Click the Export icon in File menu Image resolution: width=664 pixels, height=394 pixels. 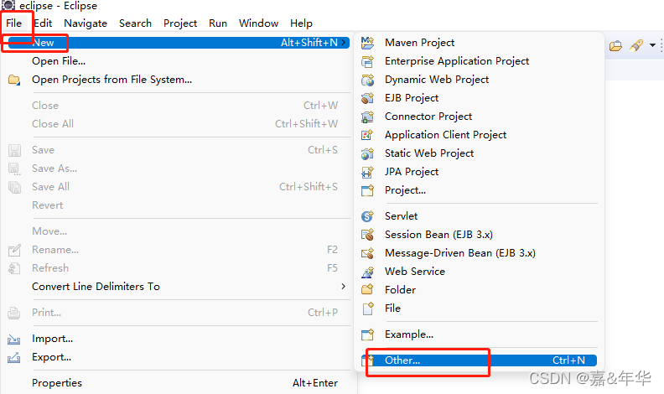point(14,357)
